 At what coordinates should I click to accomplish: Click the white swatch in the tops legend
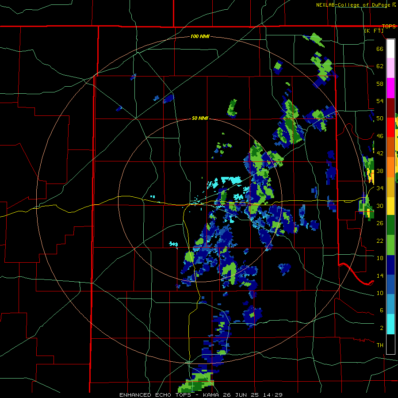[x=390, y=49]
